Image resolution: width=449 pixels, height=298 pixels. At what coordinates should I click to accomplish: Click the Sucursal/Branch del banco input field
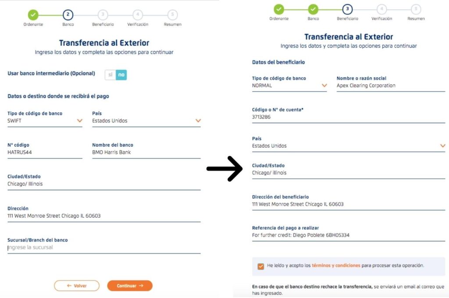pos(104,247)
